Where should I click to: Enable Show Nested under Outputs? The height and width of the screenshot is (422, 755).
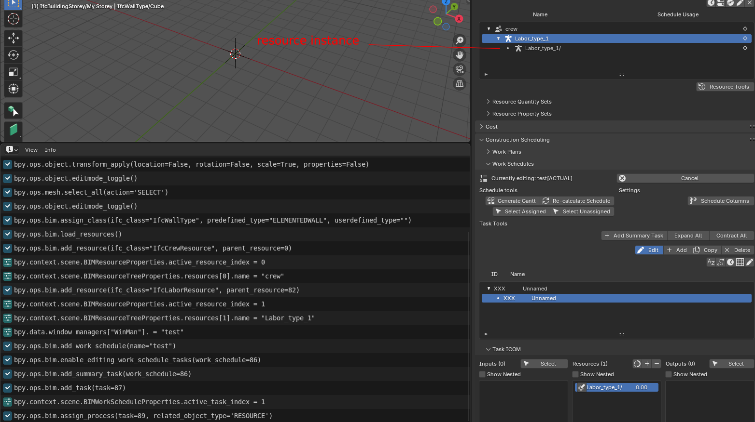669,374
